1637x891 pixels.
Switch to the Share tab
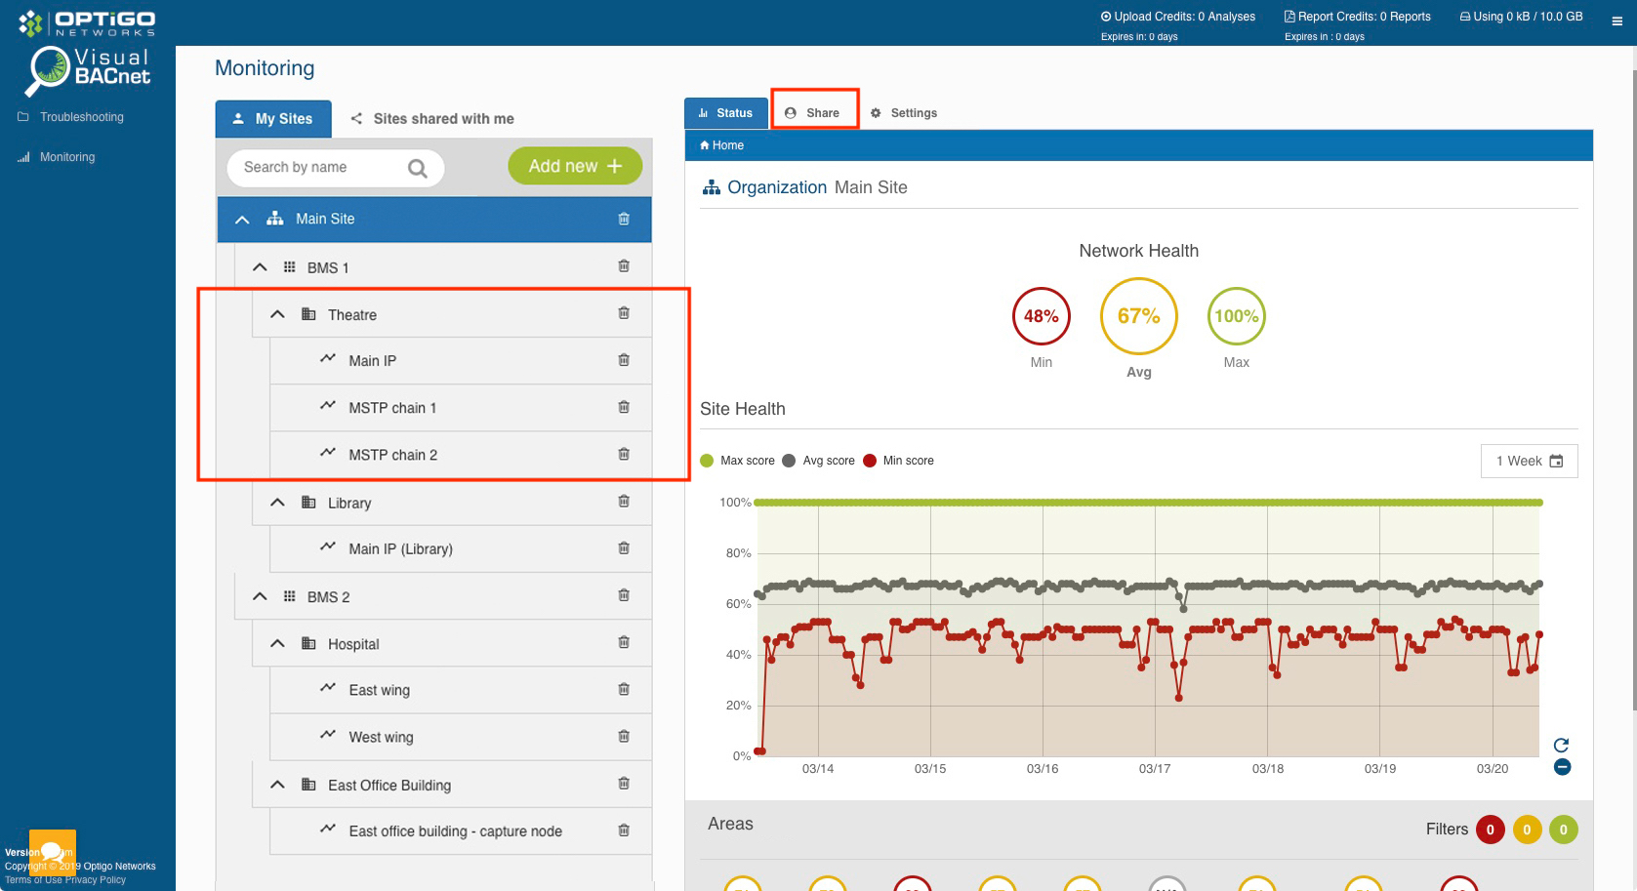coord(814,113)
